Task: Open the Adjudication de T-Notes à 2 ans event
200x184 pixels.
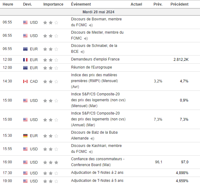Action: coord(97,173)
